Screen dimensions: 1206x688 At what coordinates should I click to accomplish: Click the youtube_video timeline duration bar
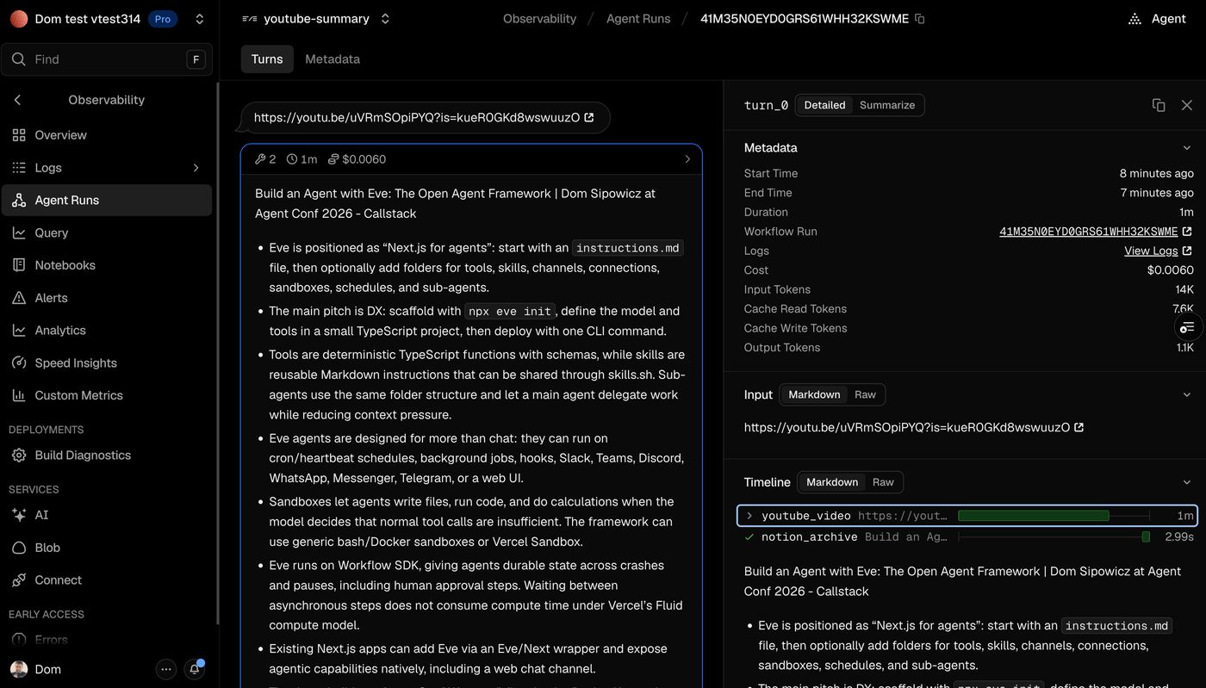point(1034,516)
